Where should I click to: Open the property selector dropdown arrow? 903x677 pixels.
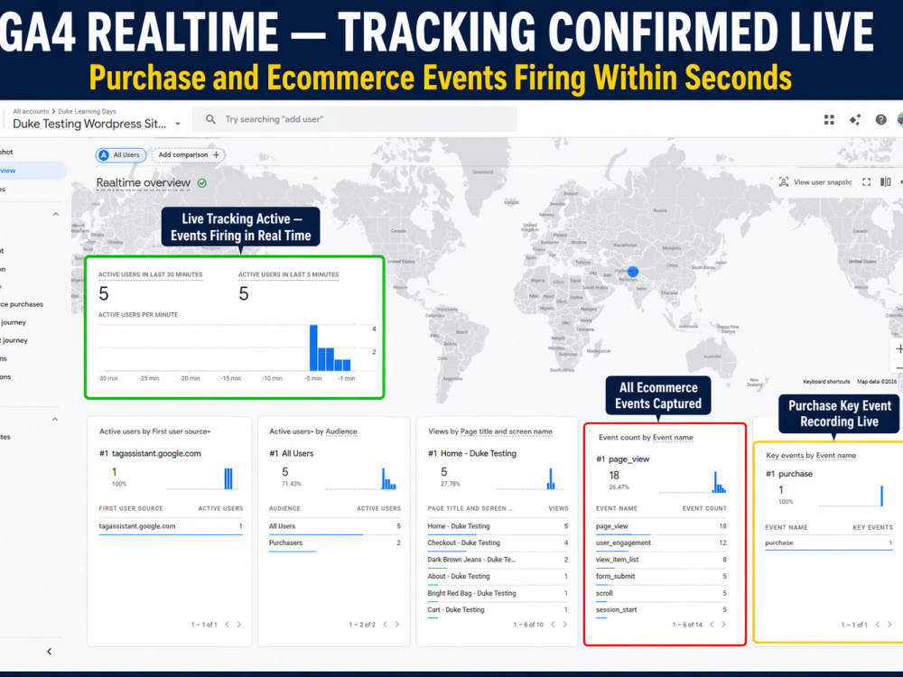point(178,124)
